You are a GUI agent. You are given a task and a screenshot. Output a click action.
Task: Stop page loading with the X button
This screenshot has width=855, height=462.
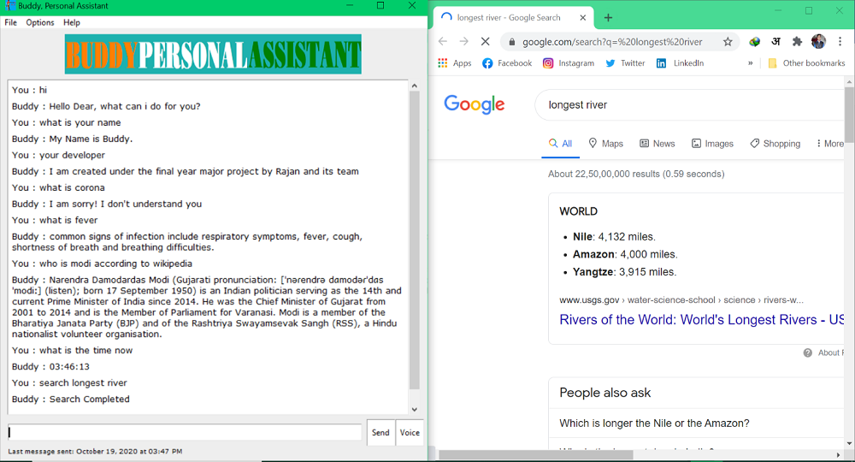tap(484, 41)
